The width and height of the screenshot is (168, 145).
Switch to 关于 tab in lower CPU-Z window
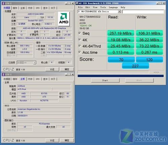[53, 79]
